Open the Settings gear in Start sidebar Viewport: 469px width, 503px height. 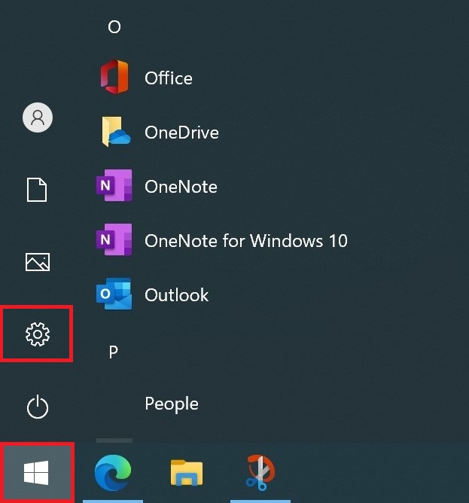(x=38, y=334)
